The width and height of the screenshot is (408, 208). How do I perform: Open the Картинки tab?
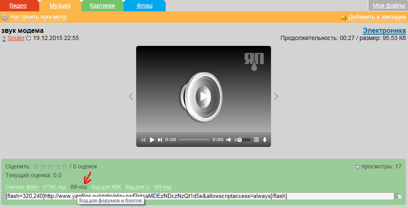(102, 6)
